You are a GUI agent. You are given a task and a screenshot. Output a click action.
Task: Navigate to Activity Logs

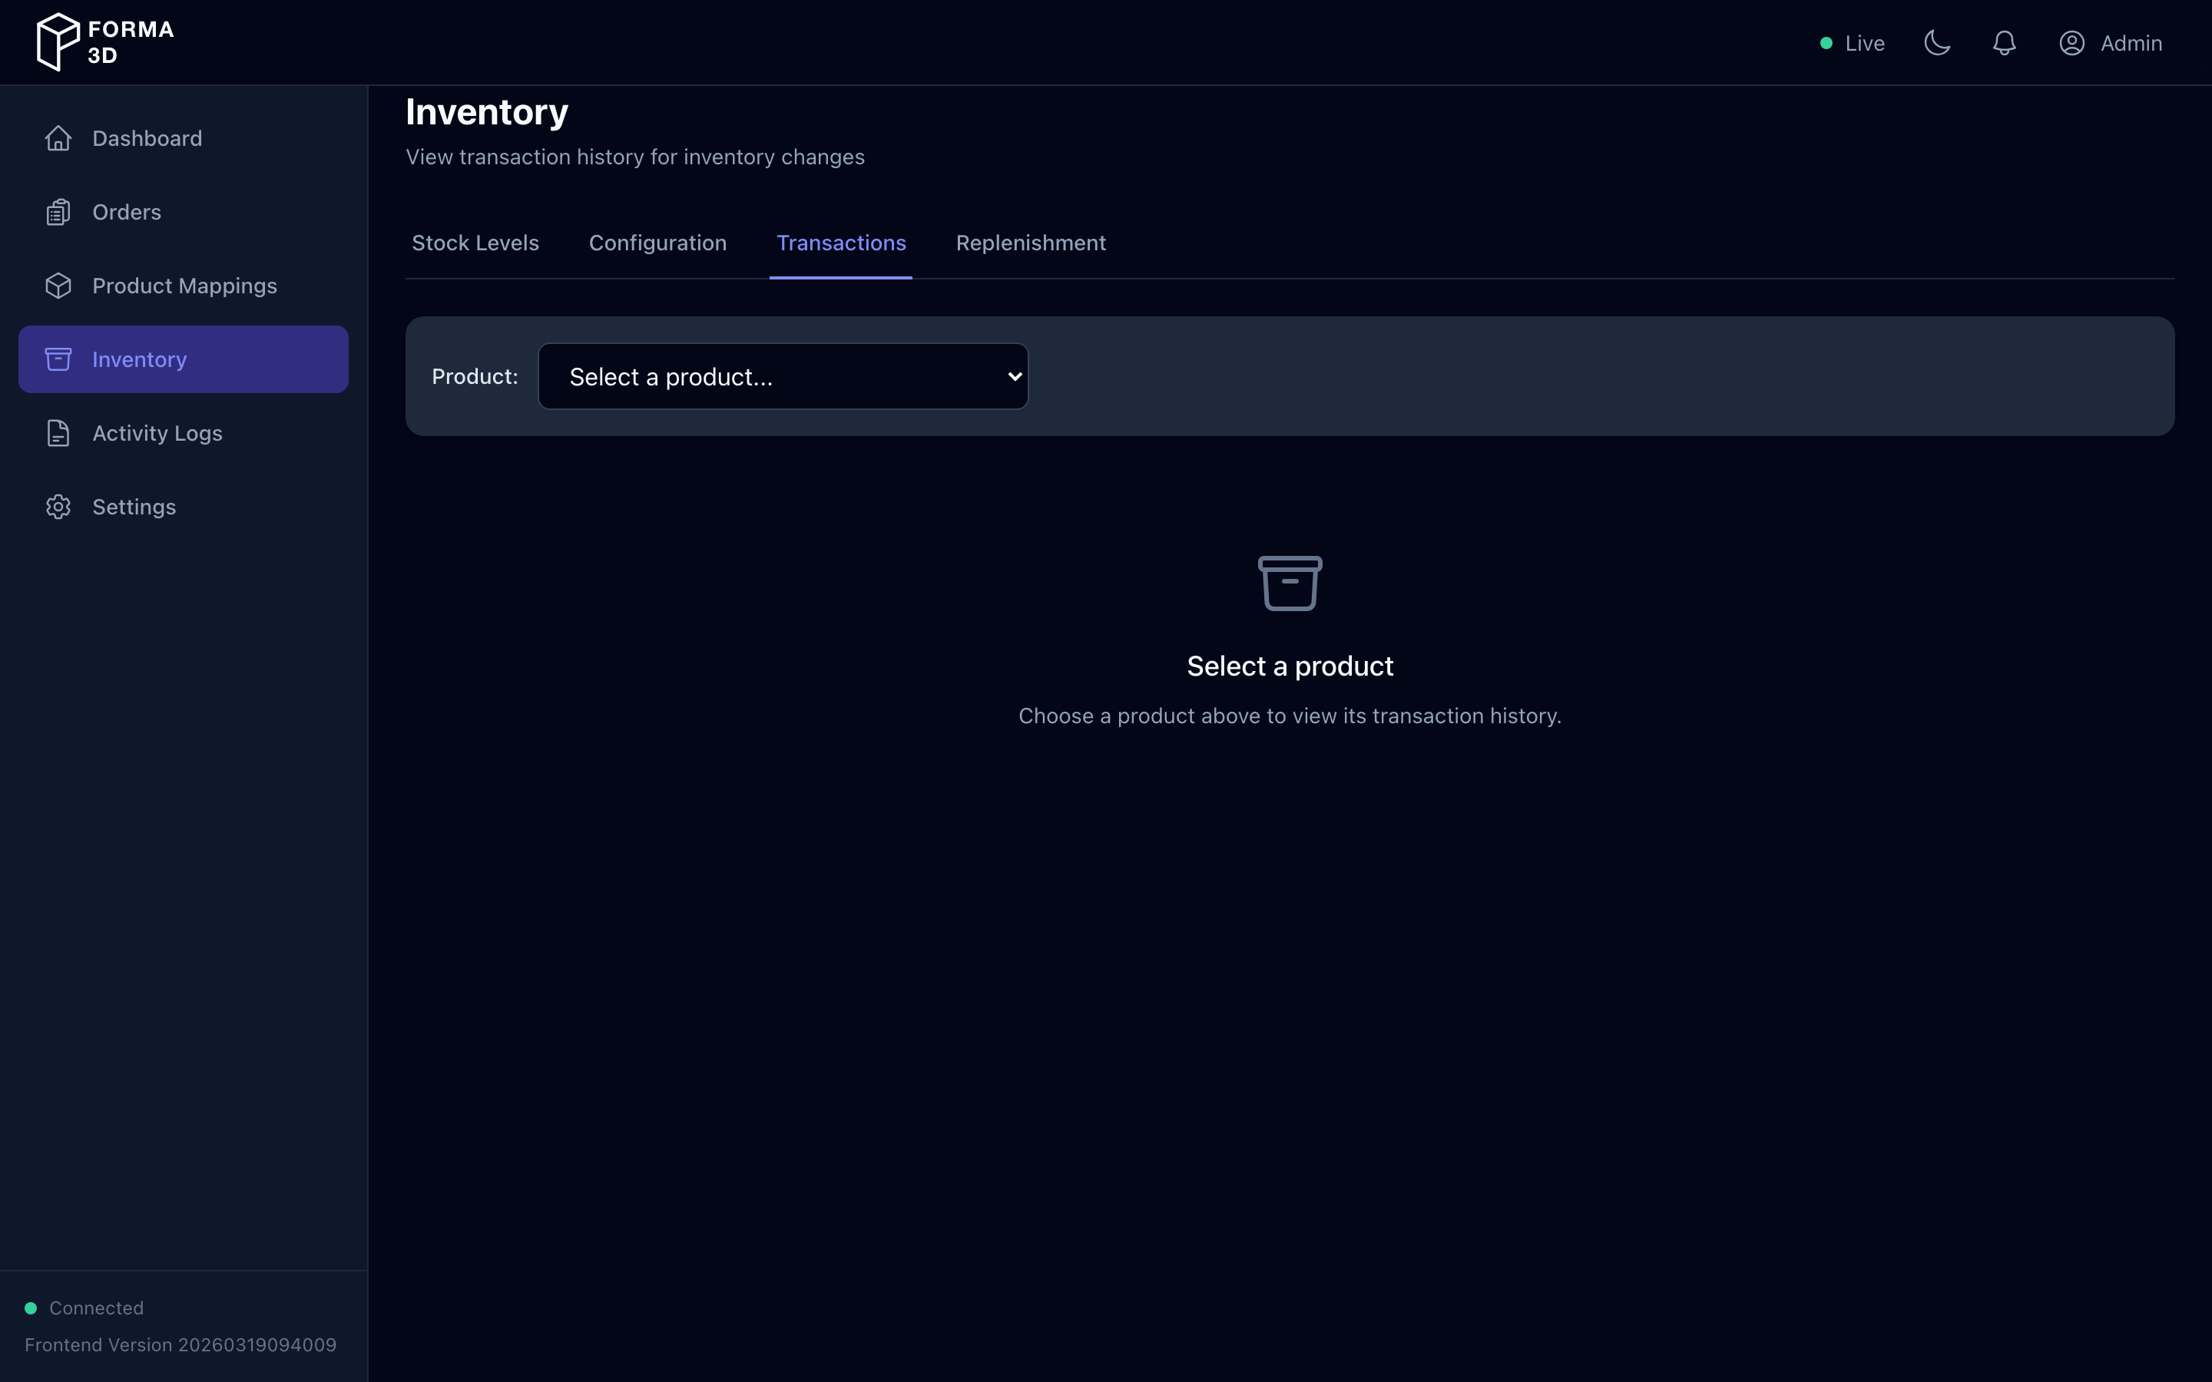click(157, 432)
